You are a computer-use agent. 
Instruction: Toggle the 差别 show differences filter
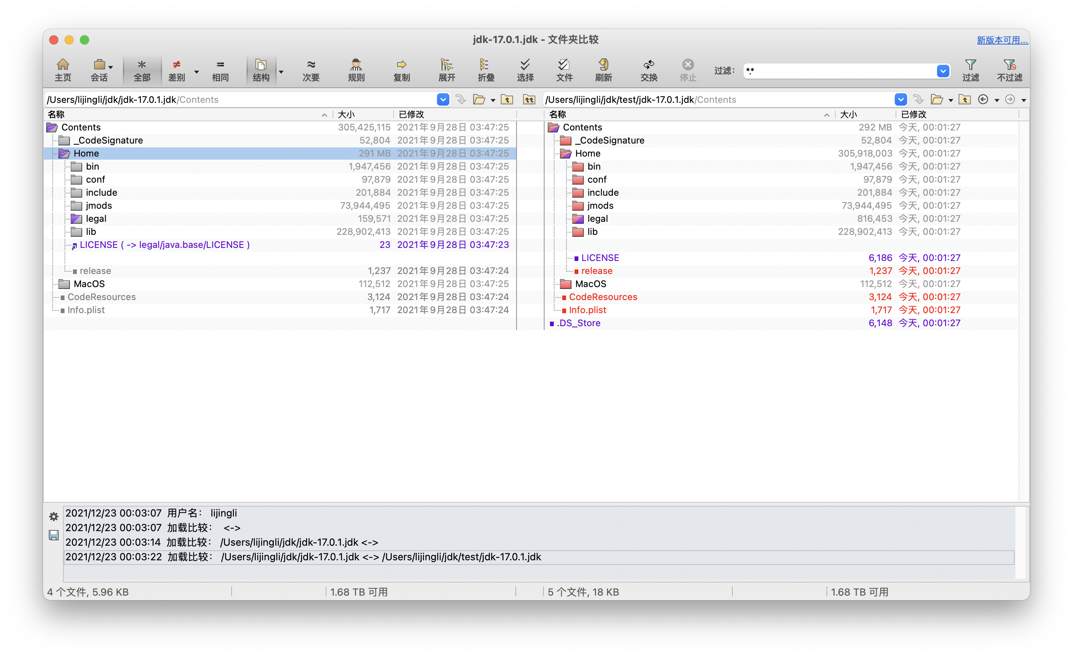(176, 69)
